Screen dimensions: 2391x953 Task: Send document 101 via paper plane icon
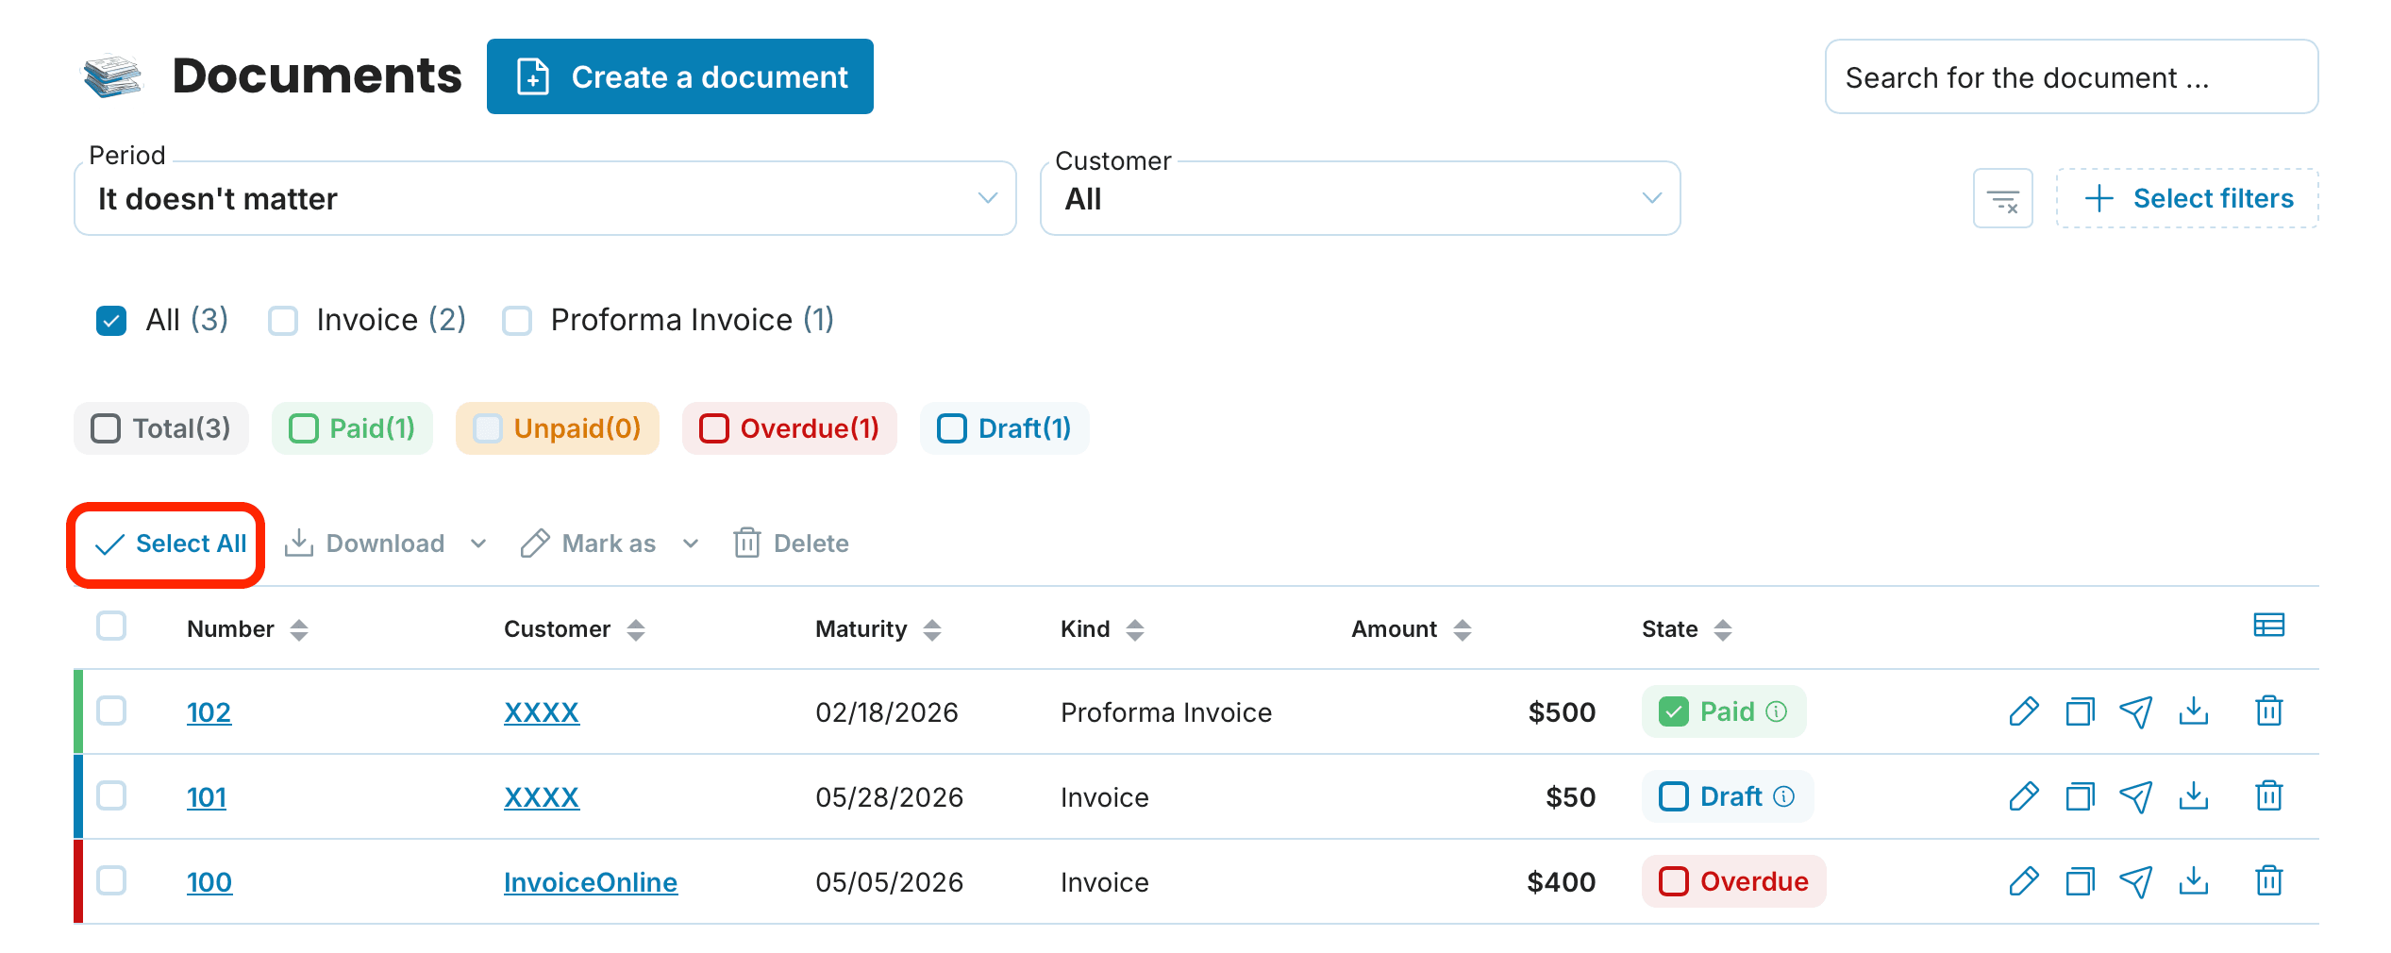[x=2136, y=796]
